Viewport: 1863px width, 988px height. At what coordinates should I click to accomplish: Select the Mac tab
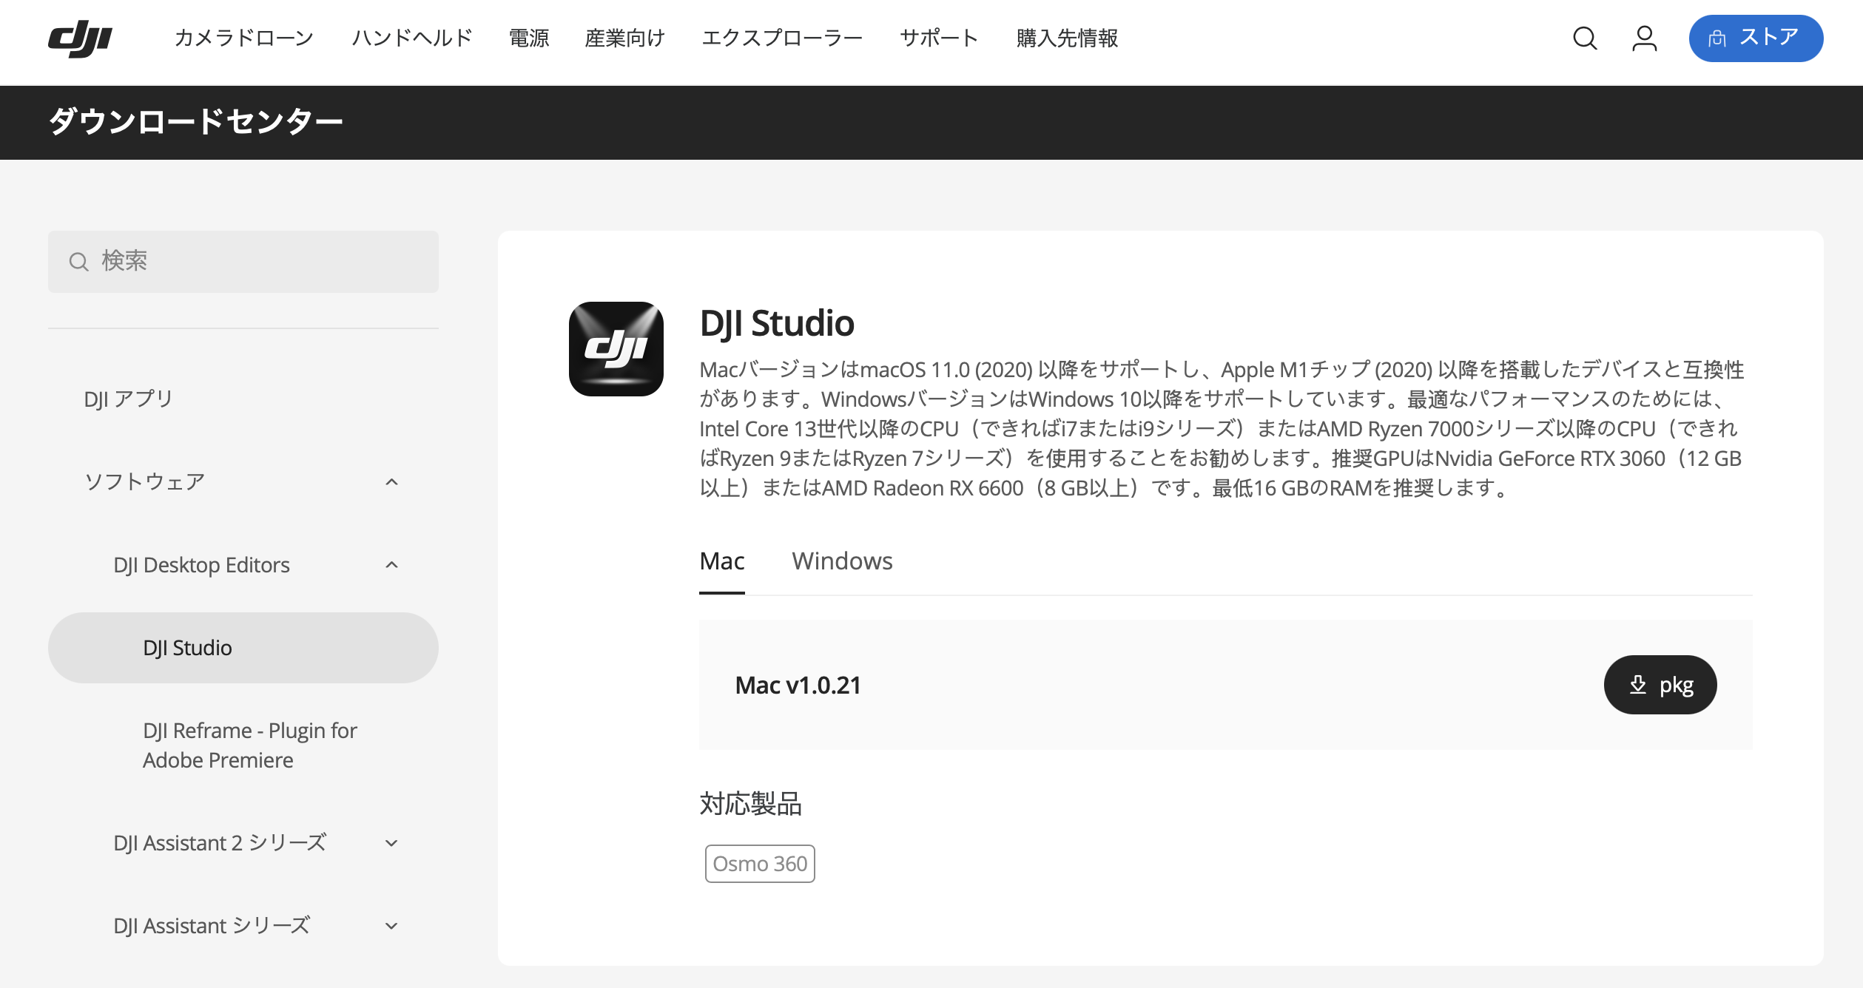pyautogui.click(x=721, y=561)
